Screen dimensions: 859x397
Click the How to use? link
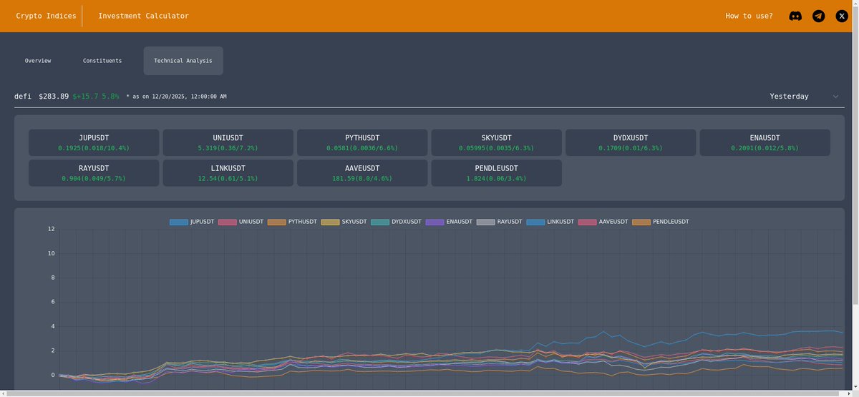click(x=749, y=16)
